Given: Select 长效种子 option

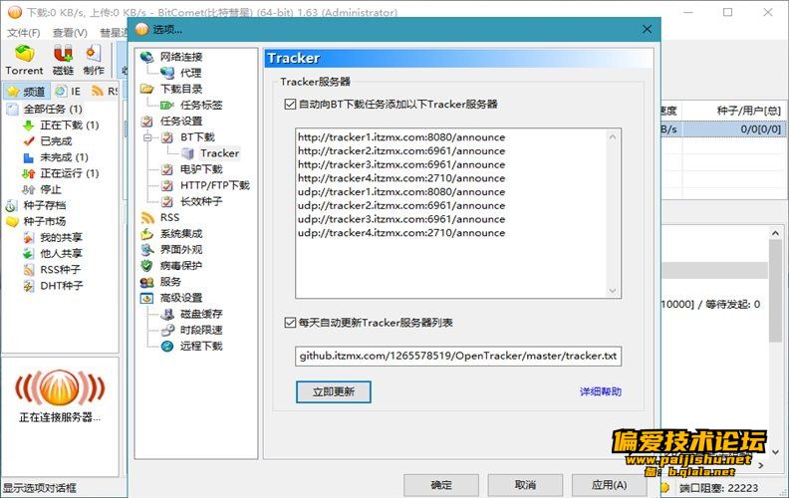Looking at the screenshot, I should (201, 201).
